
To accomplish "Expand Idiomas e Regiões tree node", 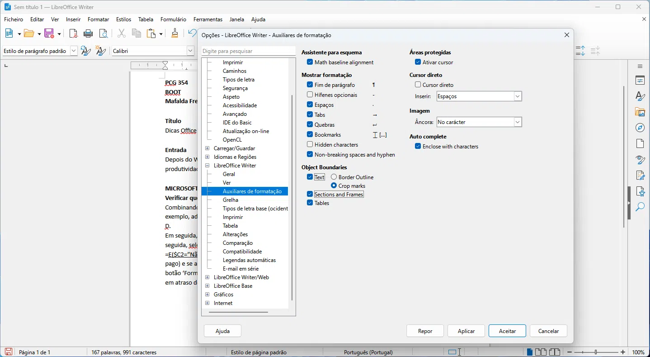I will tap(207, 157).
